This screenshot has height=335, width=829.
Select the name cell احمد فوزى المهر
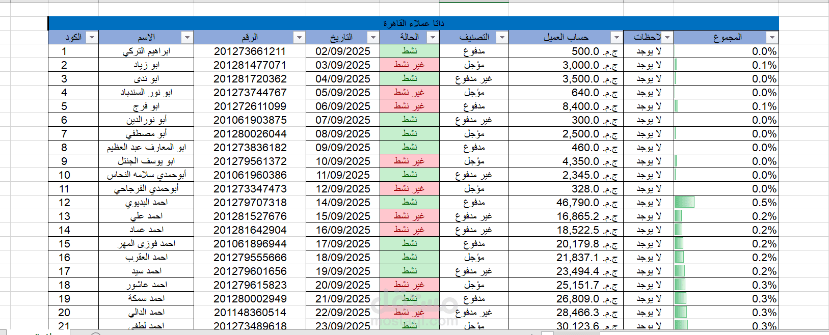point(146,244)
